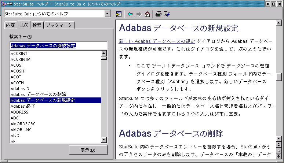The height and width of the screenshot is (163, 284).
Task: Select Adabas データベースの削除 index entry
Action: point(55,95)
